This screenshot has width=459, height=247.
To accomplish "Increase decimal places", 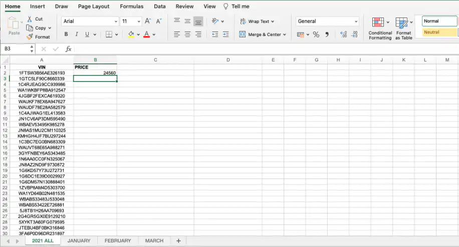I will [343, 34].
